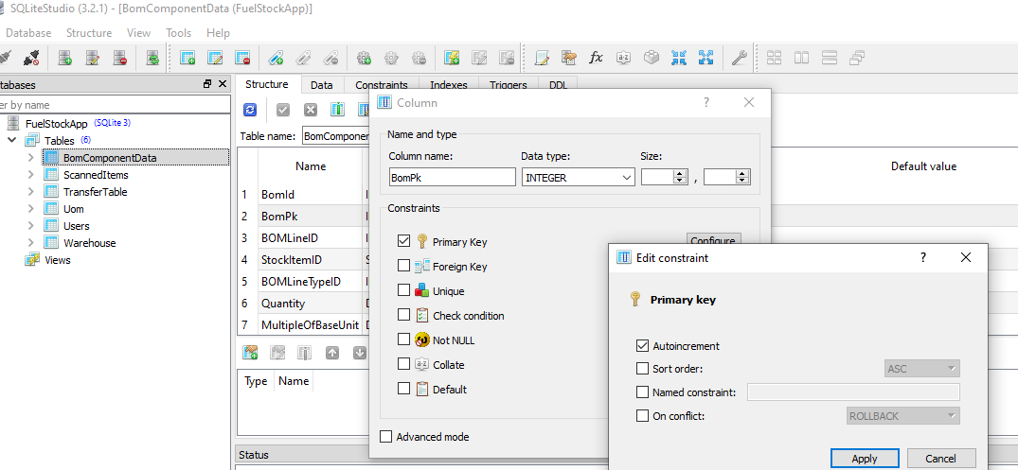Screen dimensions: 1018x470
Task: Click the tile windows horizontally icon
Action: click(x=801, y=59)
